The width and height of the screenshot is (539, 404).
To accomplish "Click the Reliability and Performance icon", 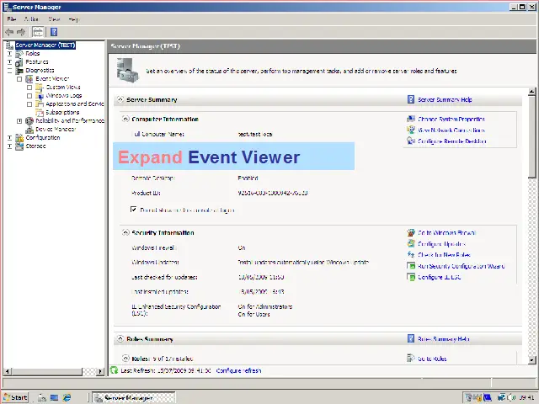I will [29, 121].
